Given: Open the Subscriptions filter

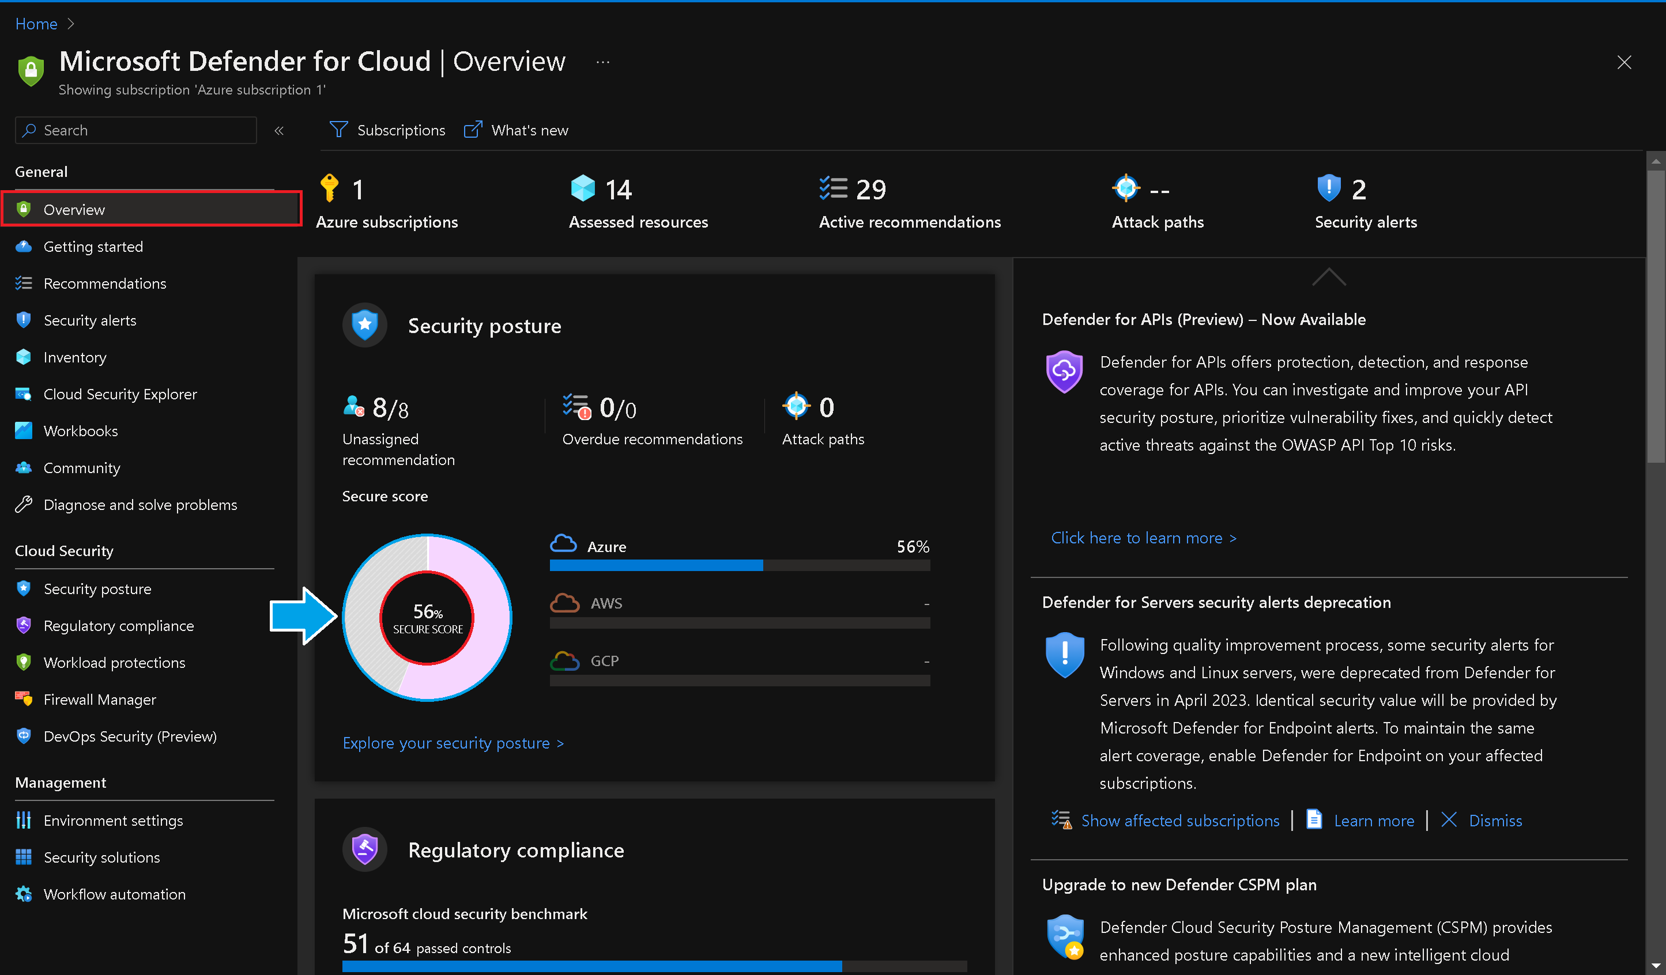Looking at the screenshot, I should point(387,130).
